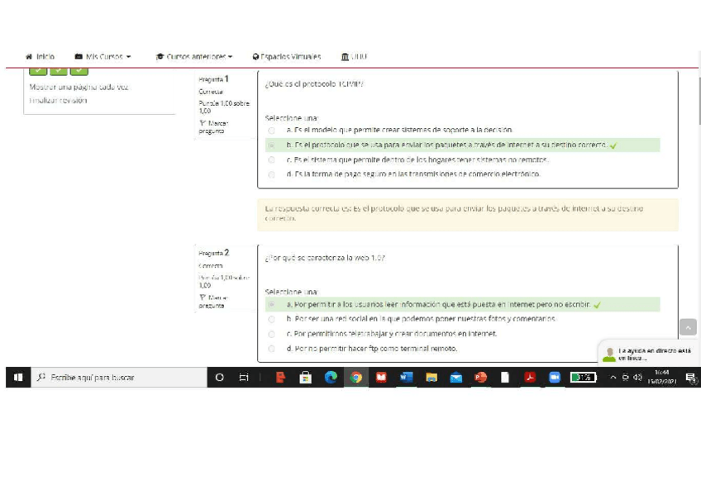Click the volume speaker icon
The width and height of the screenshot is (701, 495).
638,378
